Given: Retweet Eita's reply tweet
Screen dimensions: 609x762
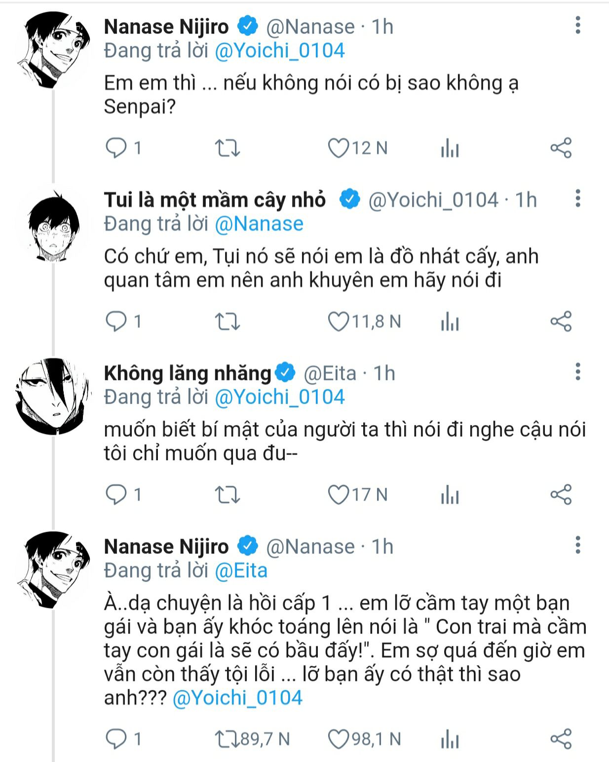Looking at the screenshot, I should [228, 495].
